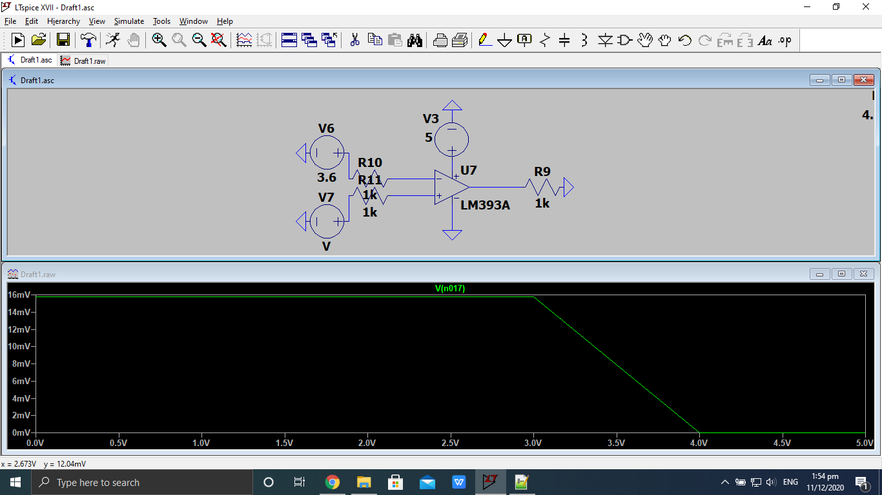Open the Simulate menu
This screenshot has height=495, width=882.
tap(129, 21)
